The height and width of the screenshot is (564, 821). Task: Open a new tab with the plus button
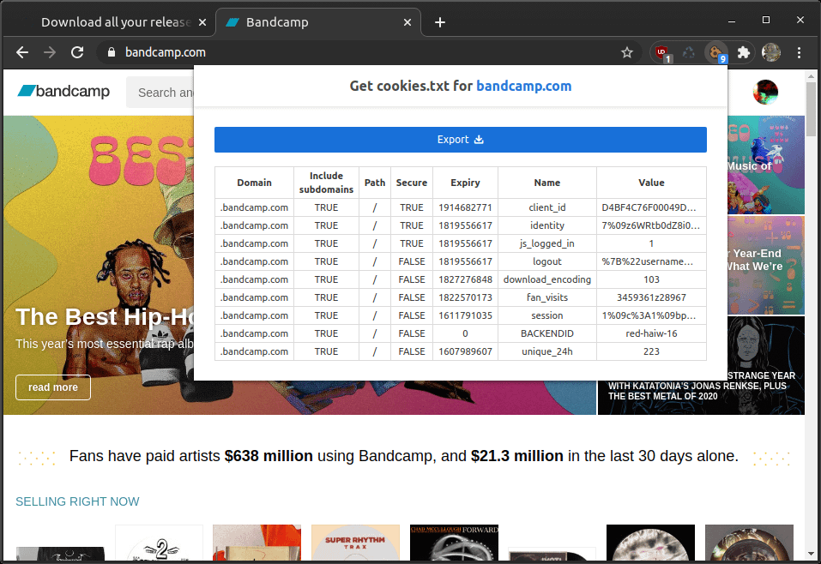pyautogui.click(x=439, y=21)
